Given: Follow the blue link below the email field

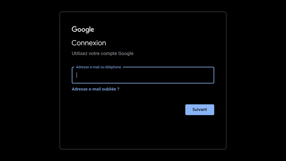Looking at the screenshot, I should point(95,89).
